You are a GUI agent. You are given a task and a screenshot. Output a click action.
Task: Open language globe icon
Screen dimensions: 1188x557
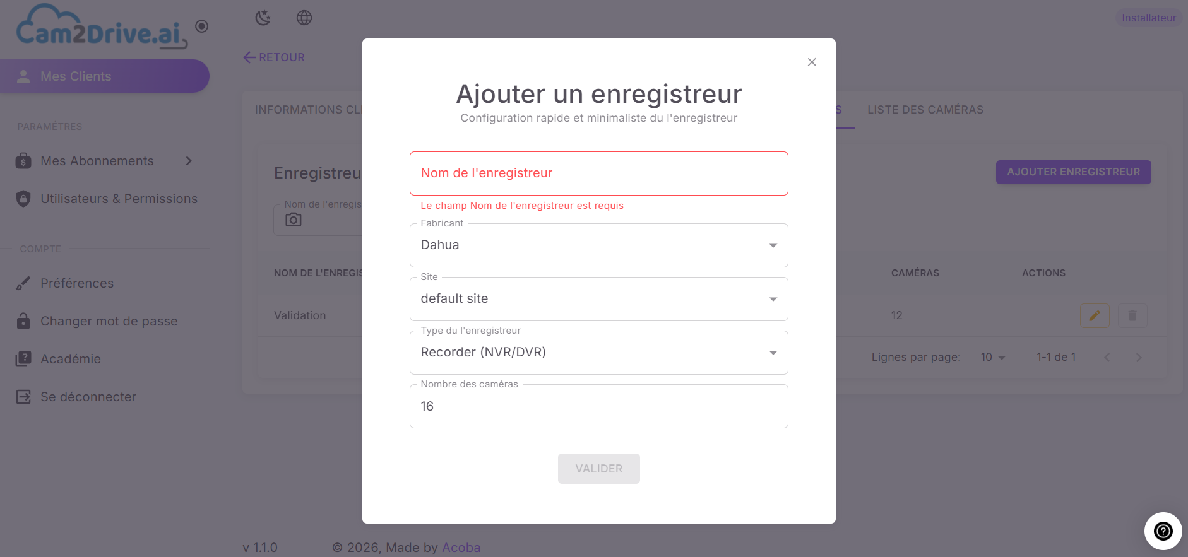point(304,18)
